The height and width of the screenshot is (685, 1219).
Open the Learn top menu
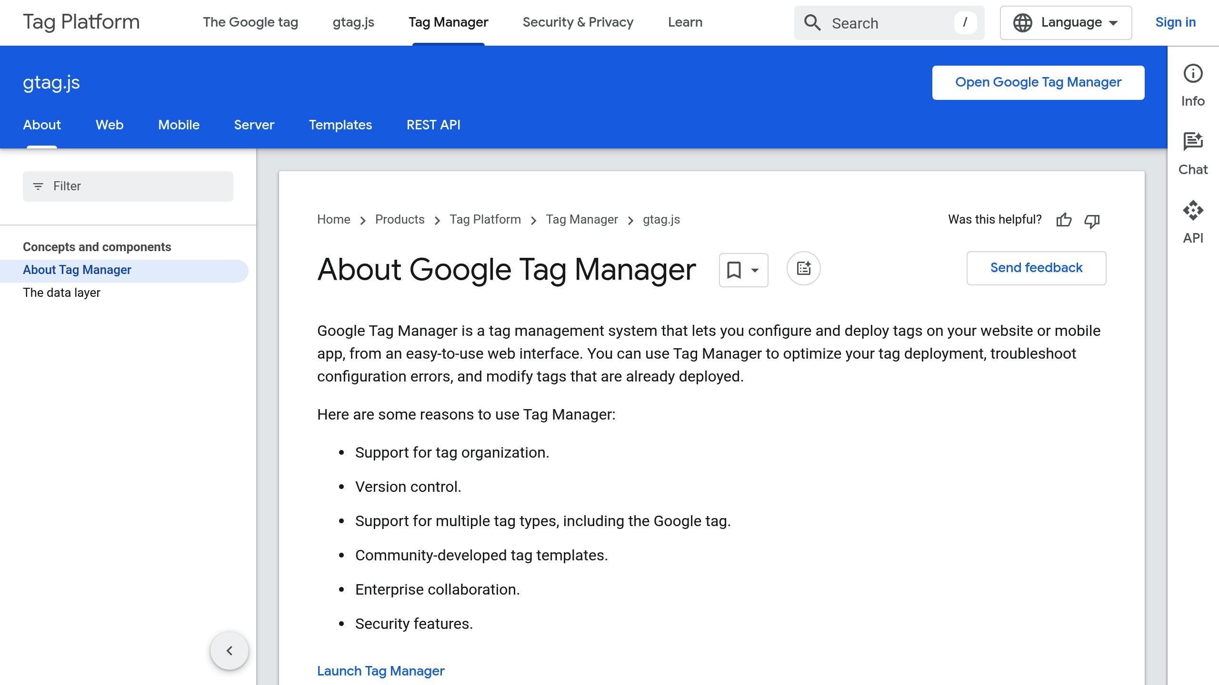pos(685,22)
